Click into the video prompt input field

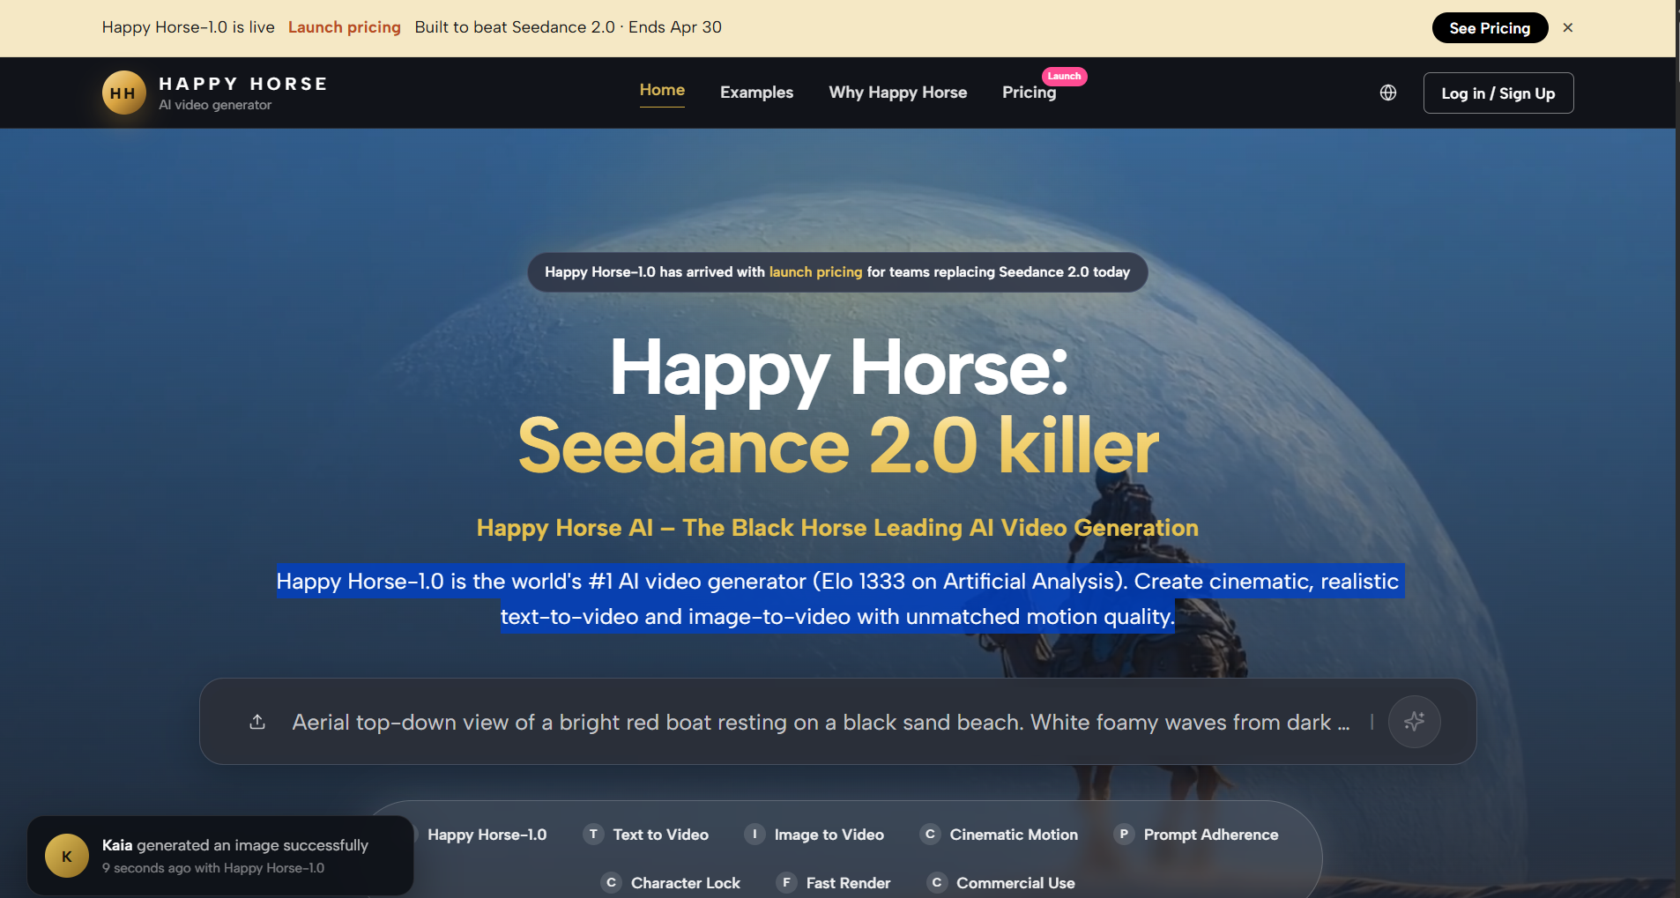793,721
